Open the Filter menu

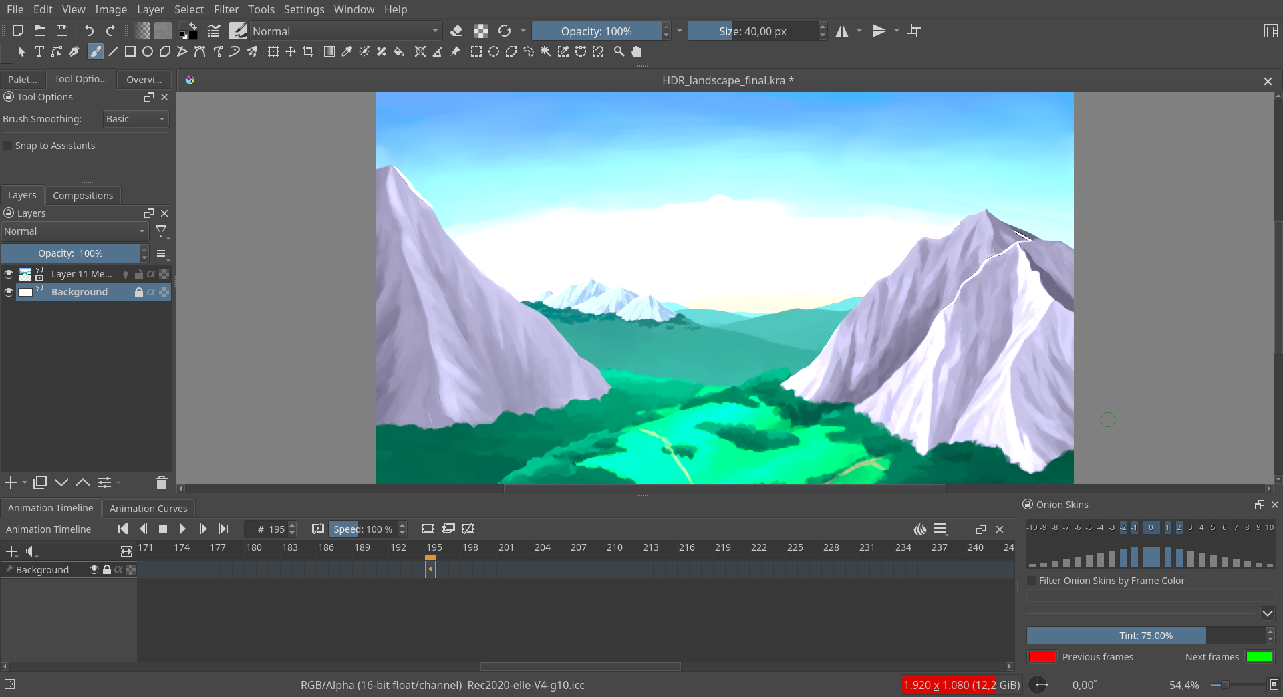pyautogui.click(x=226, y=9)
